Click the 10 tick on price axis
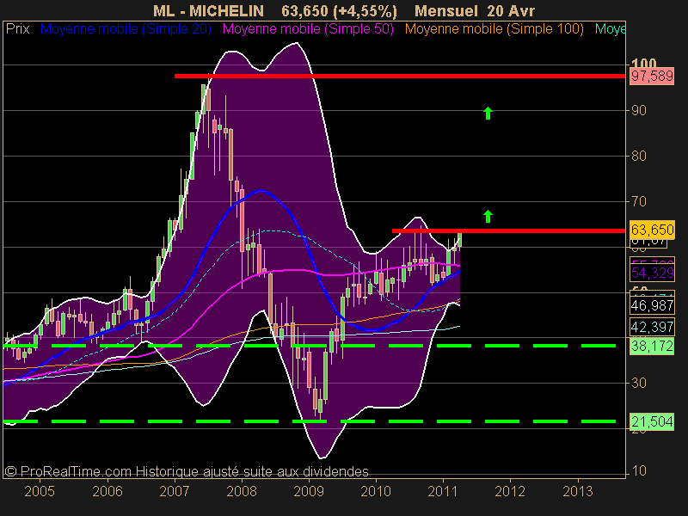This screenshot has height=516, width=688. click(x=639, y=471)
